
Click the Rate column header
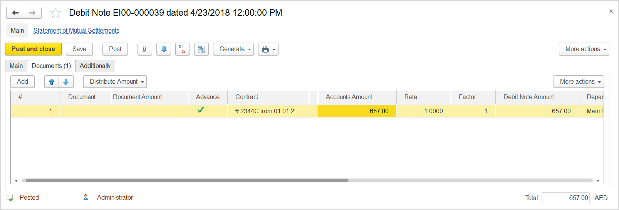(x=424, y=97)
